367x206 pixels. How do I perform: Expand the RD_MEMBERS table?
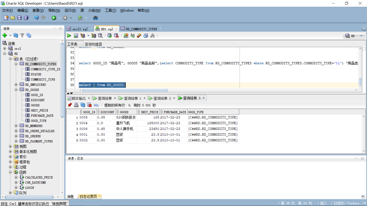coord(16,126)
